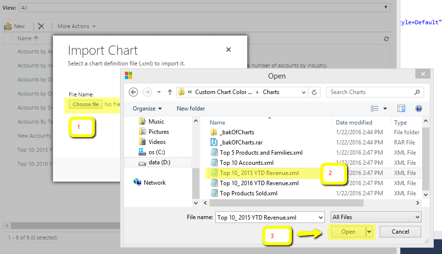Click the Search Charts field
This screenshot has width=442, height=254.
pos(370,92)
